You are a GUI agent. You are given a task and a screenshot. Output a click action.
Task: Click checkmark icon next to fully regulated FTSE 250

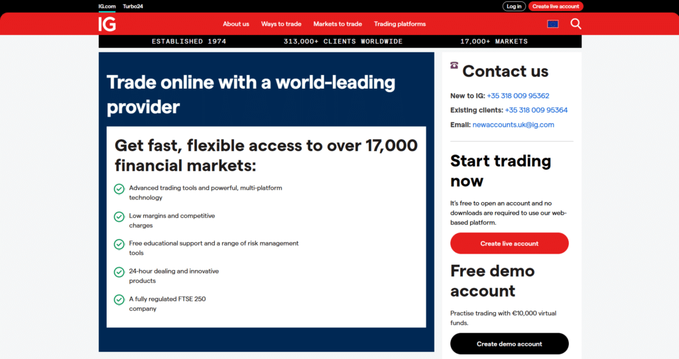point(119,300)
